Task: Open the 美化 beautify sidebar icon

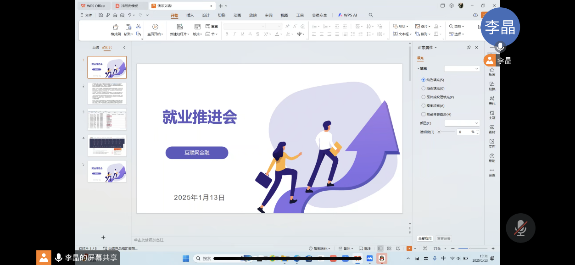Action: click(x=492, y=100)
